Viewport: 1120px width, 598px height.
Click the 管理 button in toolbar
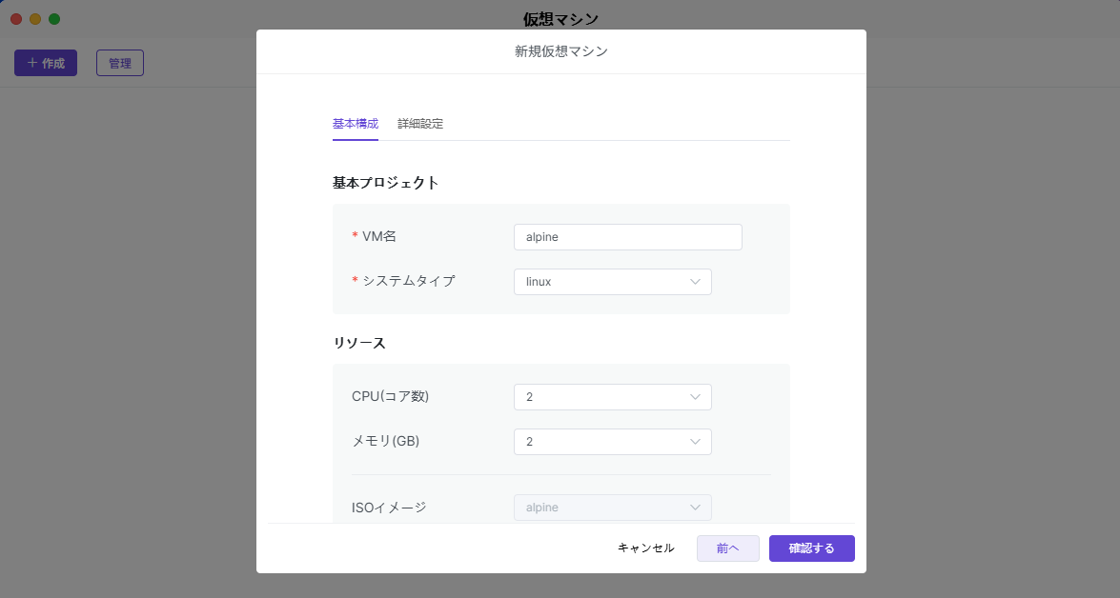[x=120, y=63]
